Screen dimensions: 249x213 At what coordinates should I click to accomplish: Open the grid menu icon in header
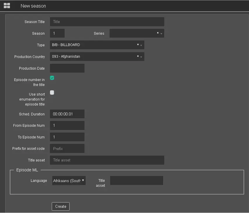(x=7, y=6)
